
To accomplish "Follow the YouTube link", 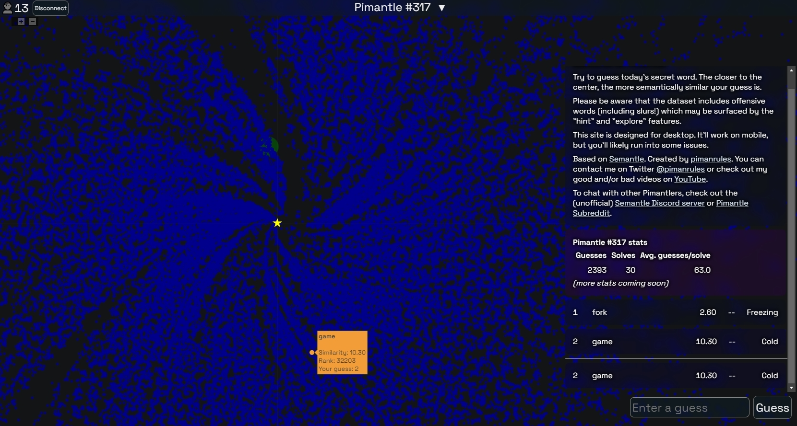I will click(x=690, y=179).
